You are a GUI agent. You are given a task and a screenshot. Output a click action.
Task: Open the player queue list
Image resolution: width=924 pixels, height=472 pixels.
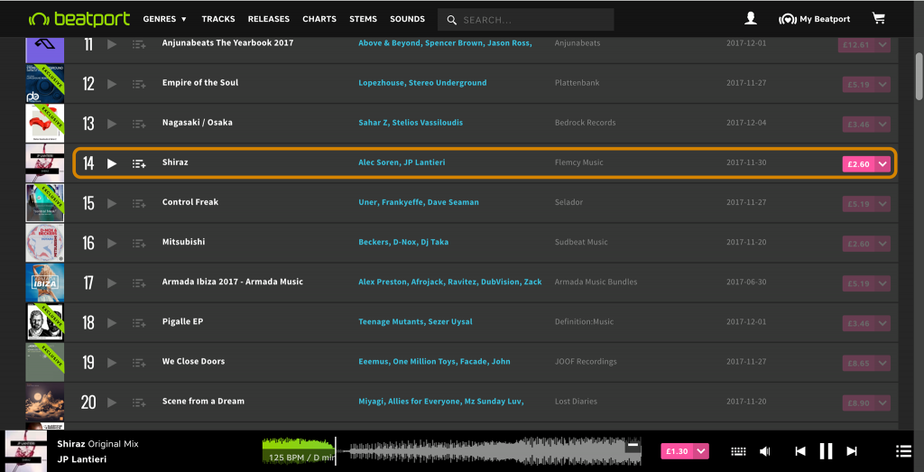coord(903,451)
